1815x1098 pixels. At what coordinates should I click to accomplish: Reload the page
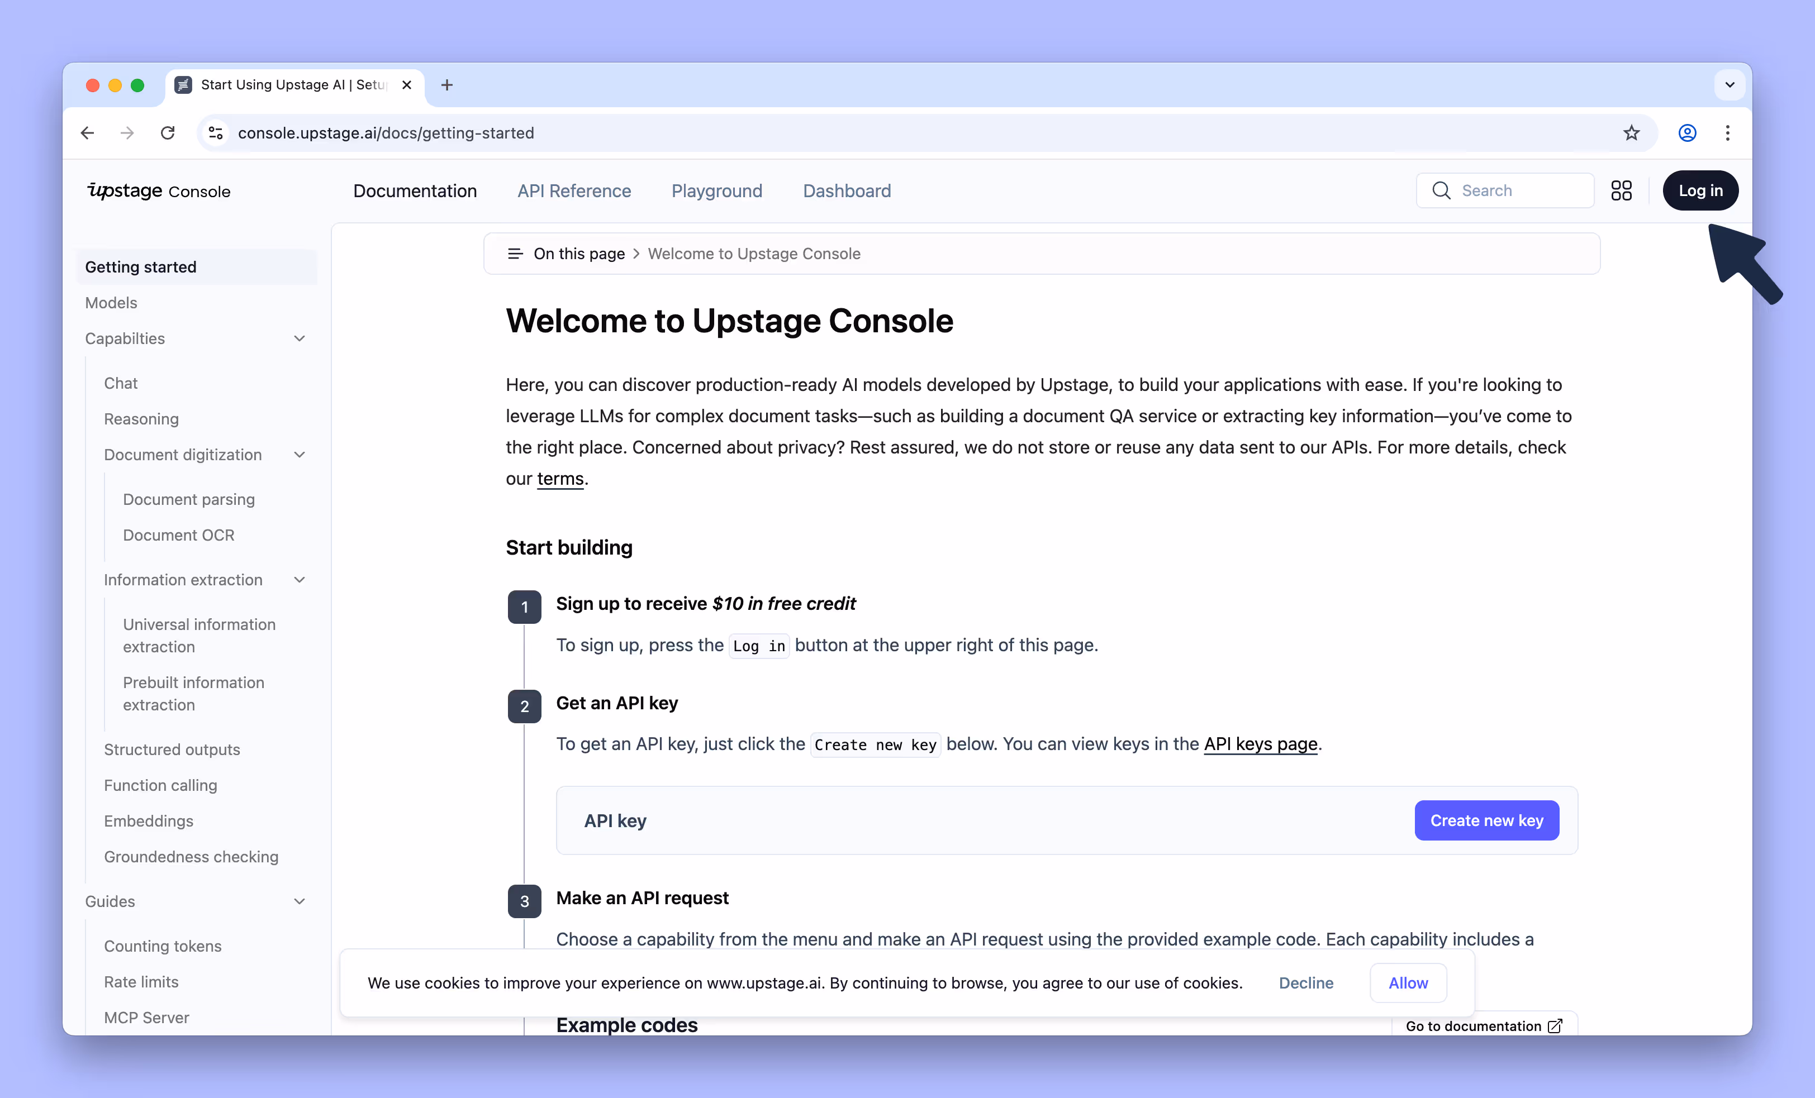[x=168, y=132]
